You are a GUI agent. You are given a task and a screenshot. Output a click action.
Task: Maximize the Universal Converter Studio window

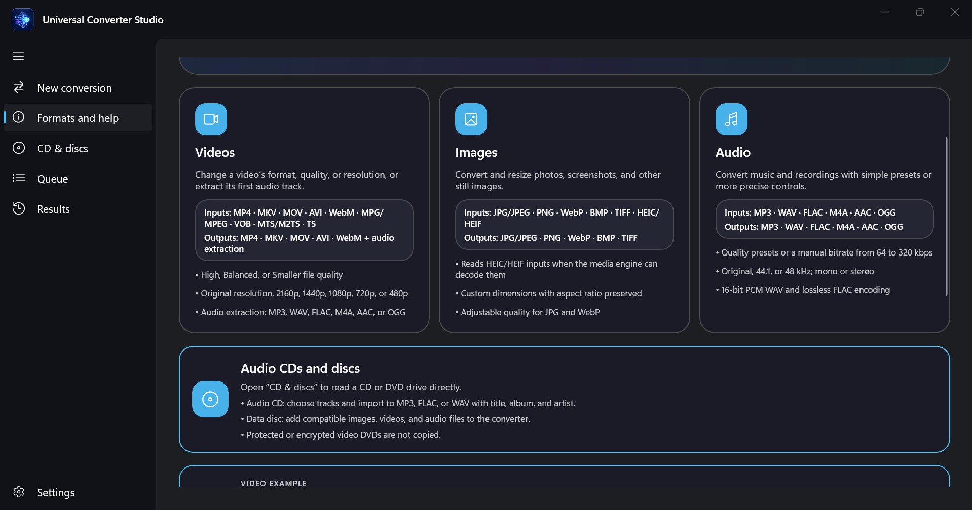click(920, 12)
